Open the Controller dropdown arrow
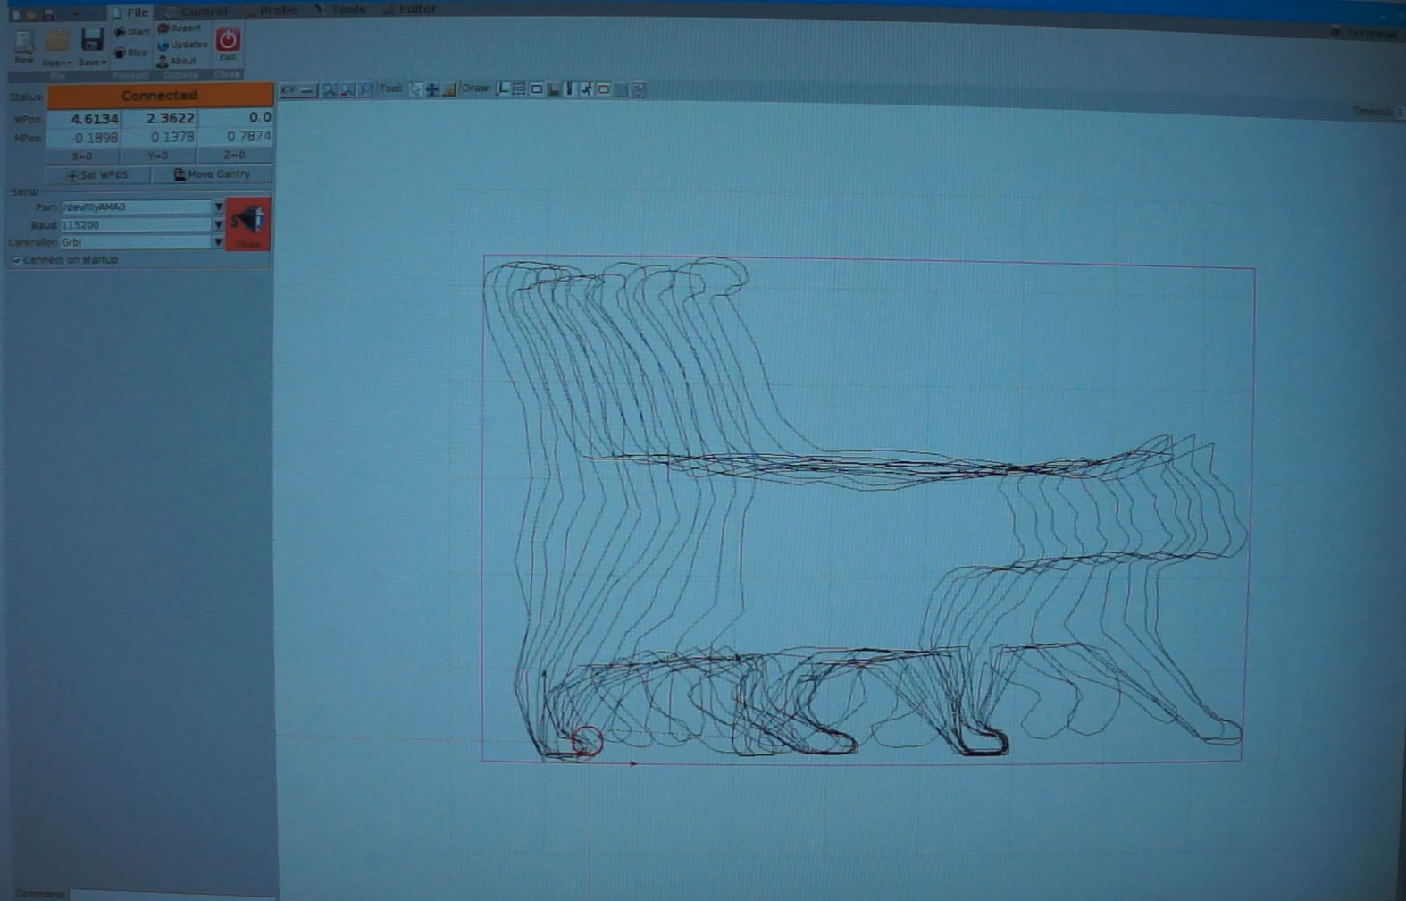Image resolution: width=1406 pixels, height=901 pixels. 218,242
